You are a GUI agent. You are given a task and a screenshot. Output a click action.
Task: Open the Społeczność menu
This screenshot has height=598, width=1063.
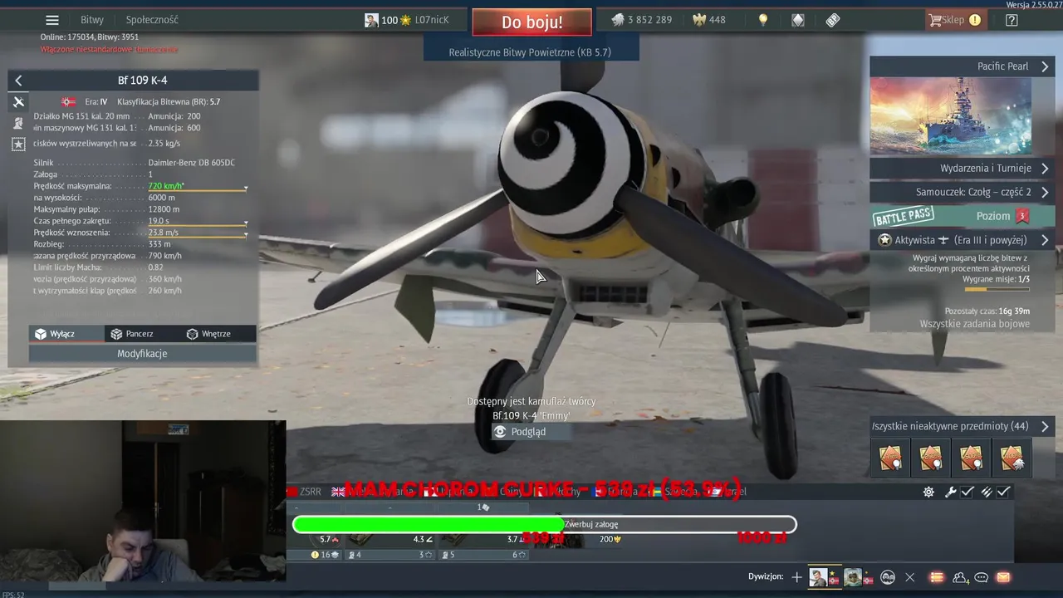[152, 20]
